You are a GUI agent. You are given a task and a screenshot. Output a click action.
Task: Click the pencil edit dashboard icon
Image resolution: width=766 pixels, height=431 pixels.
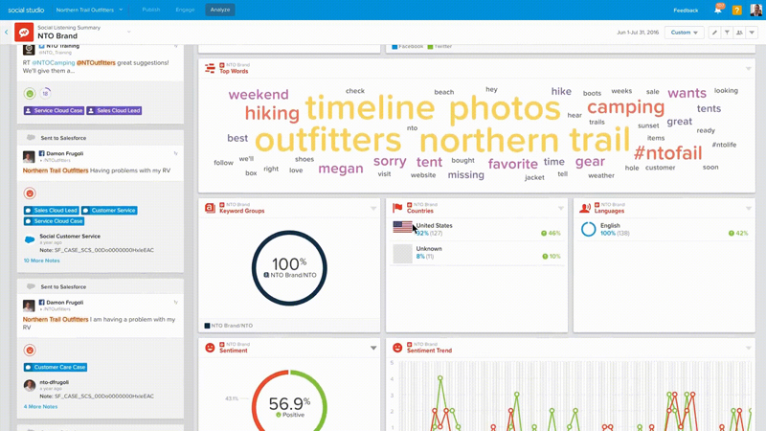click(714, 33)
